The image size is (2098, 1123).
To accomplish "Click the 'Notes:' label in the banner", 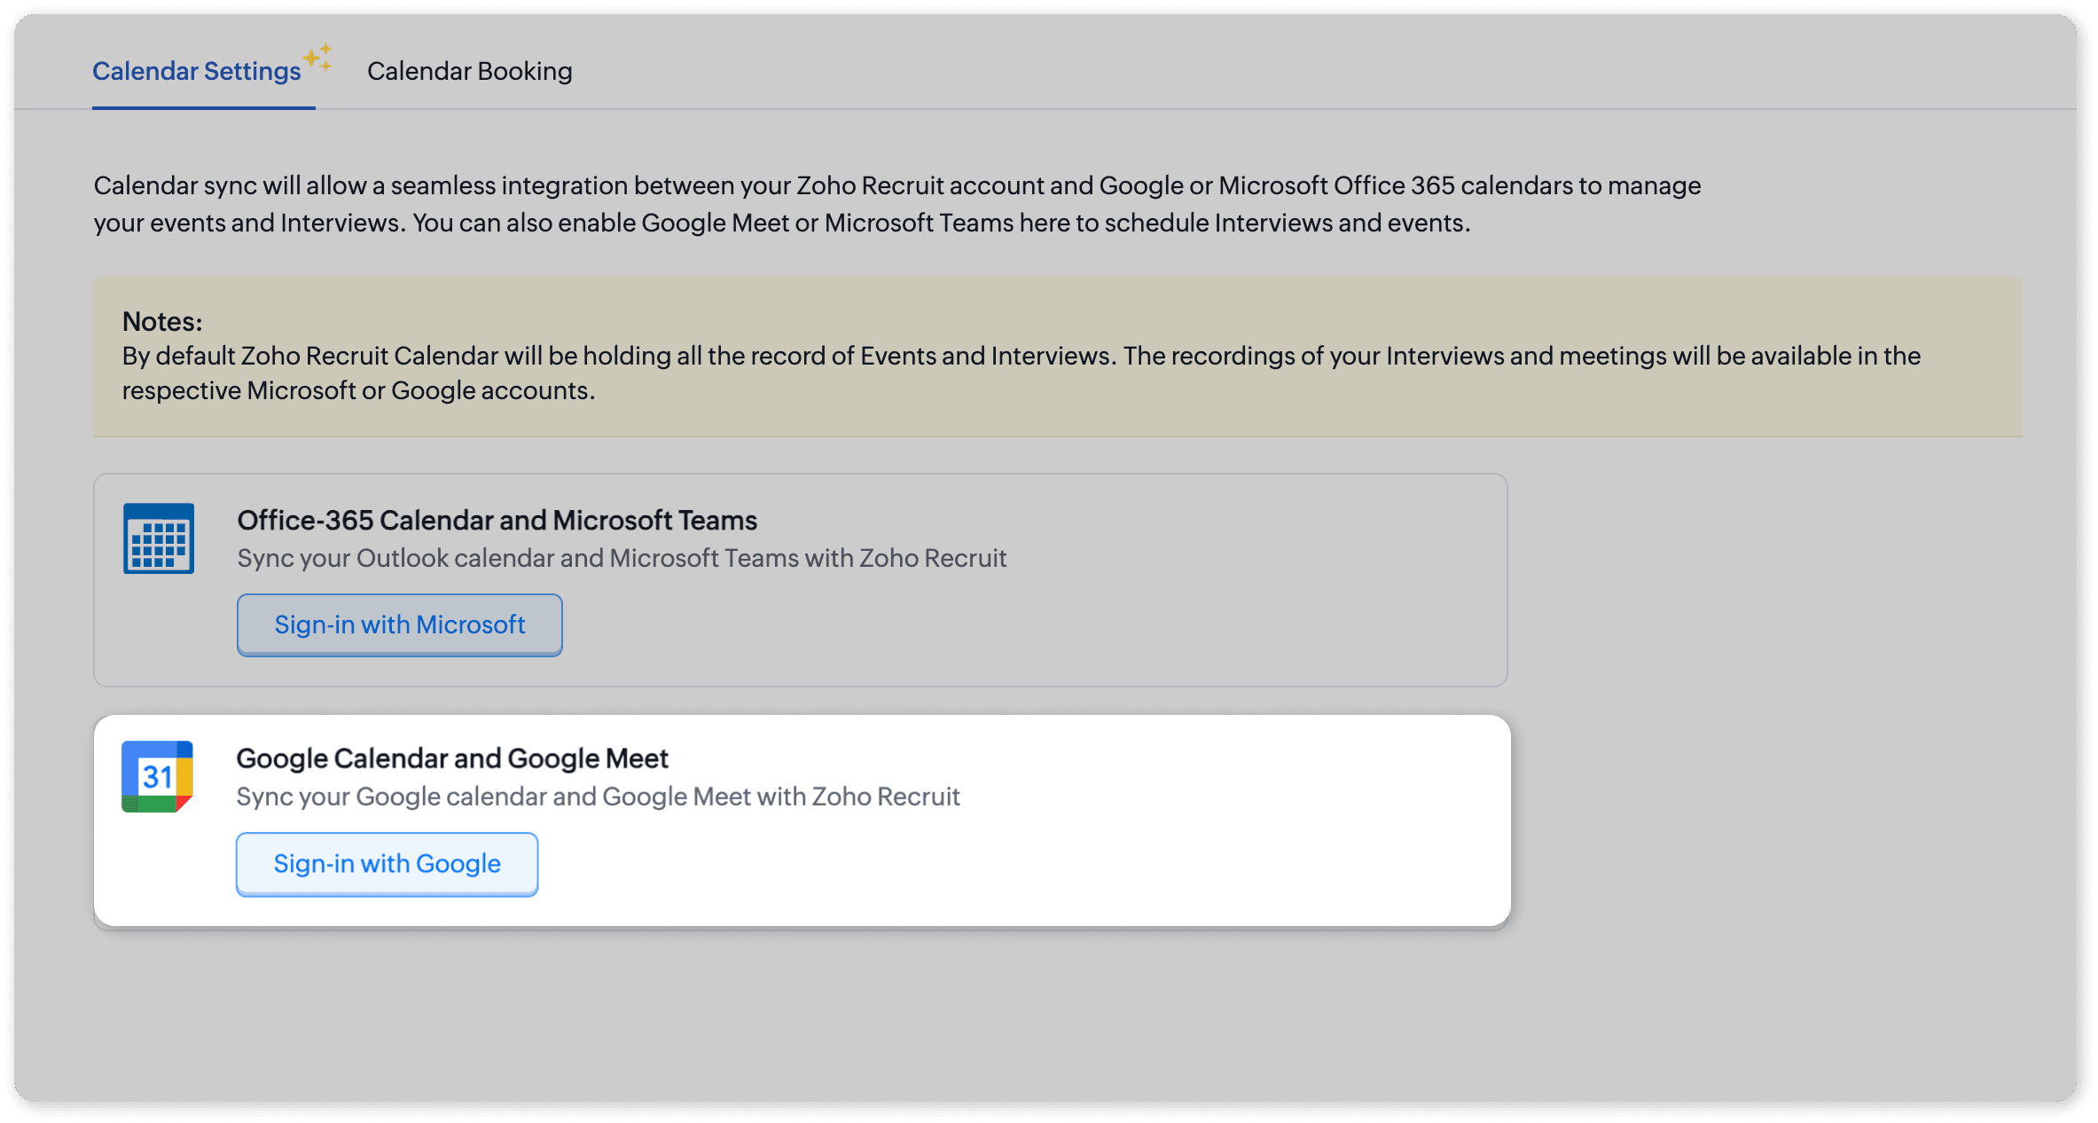I will click(x=162, y=321).
